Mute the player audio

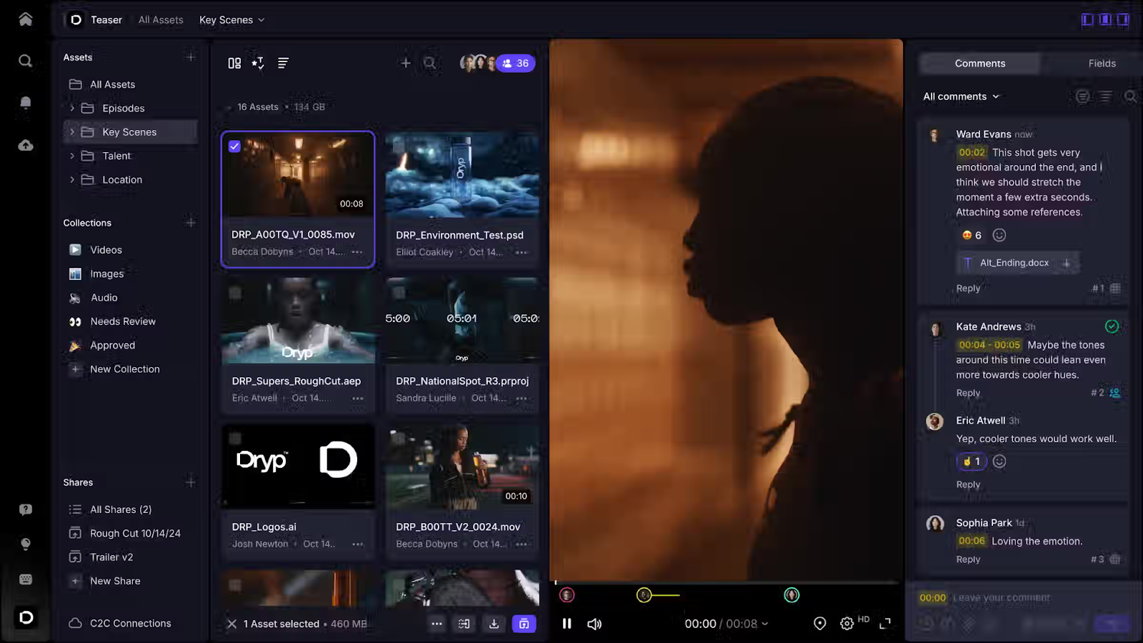pyautogui.click(x=594, y=623)
